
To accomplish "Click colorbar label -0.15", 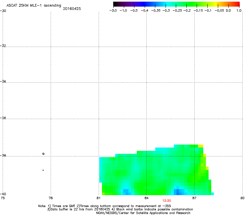I will 198,11.
